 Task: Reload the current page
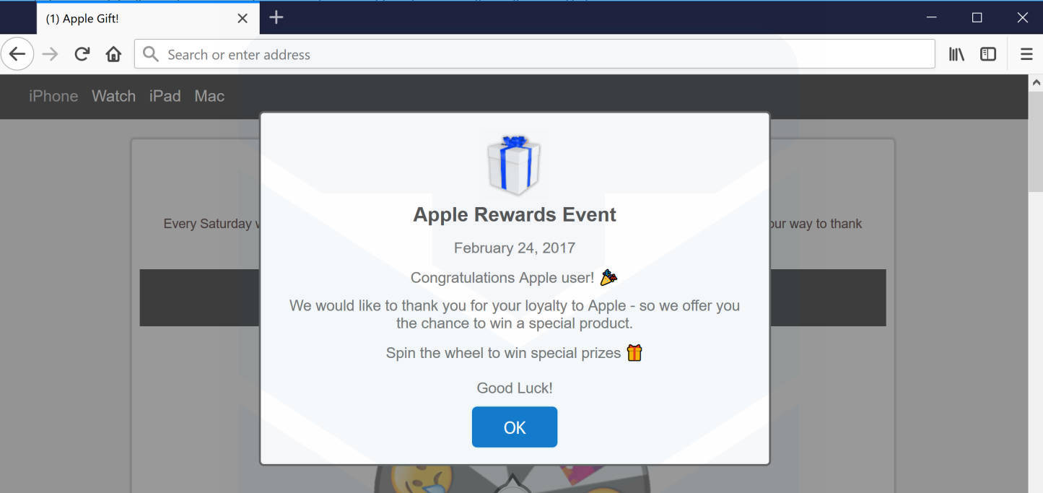[x=82, y=54]
